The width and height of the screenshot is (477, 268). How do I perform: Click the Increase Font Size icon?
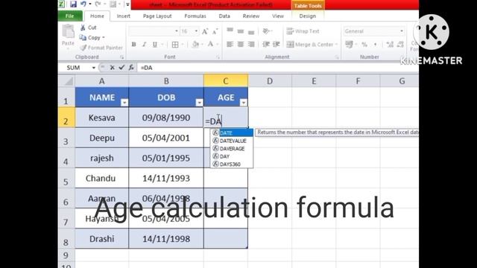click(x=205, y=31)
